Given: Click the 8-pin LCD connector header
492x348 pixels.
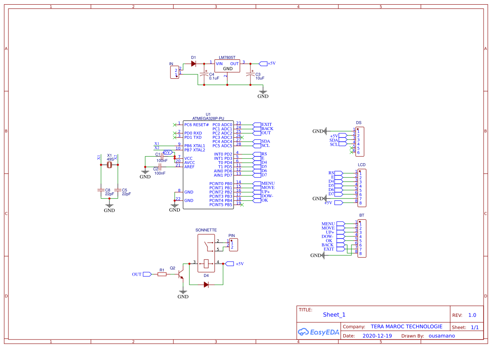Looking at the screenshot, I should (x=362, y=188).
